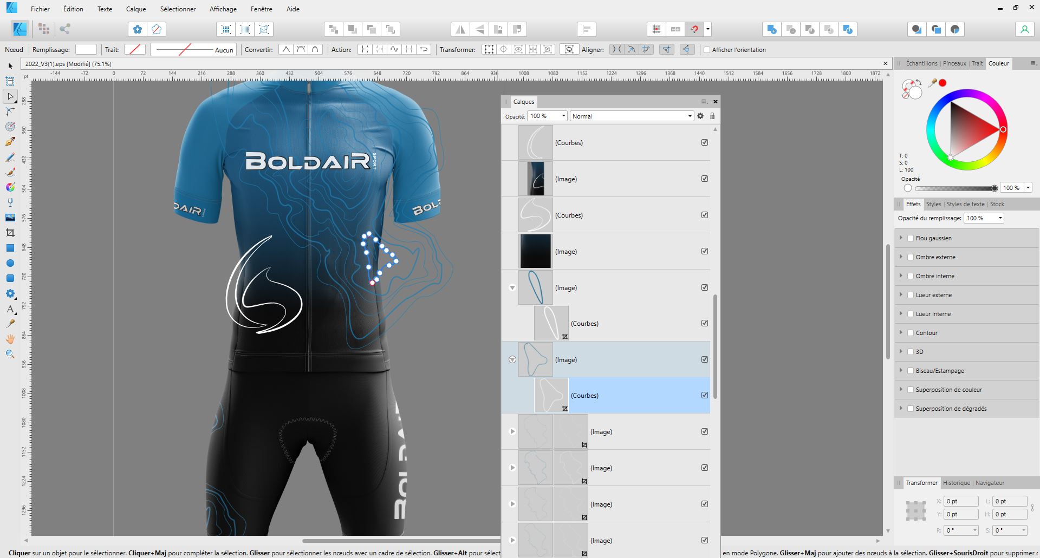The height and width of the screenshot is (558, 1040).
Task: Toggle visibility of highlighted (Image) group layer
Action: coord(705,359)
